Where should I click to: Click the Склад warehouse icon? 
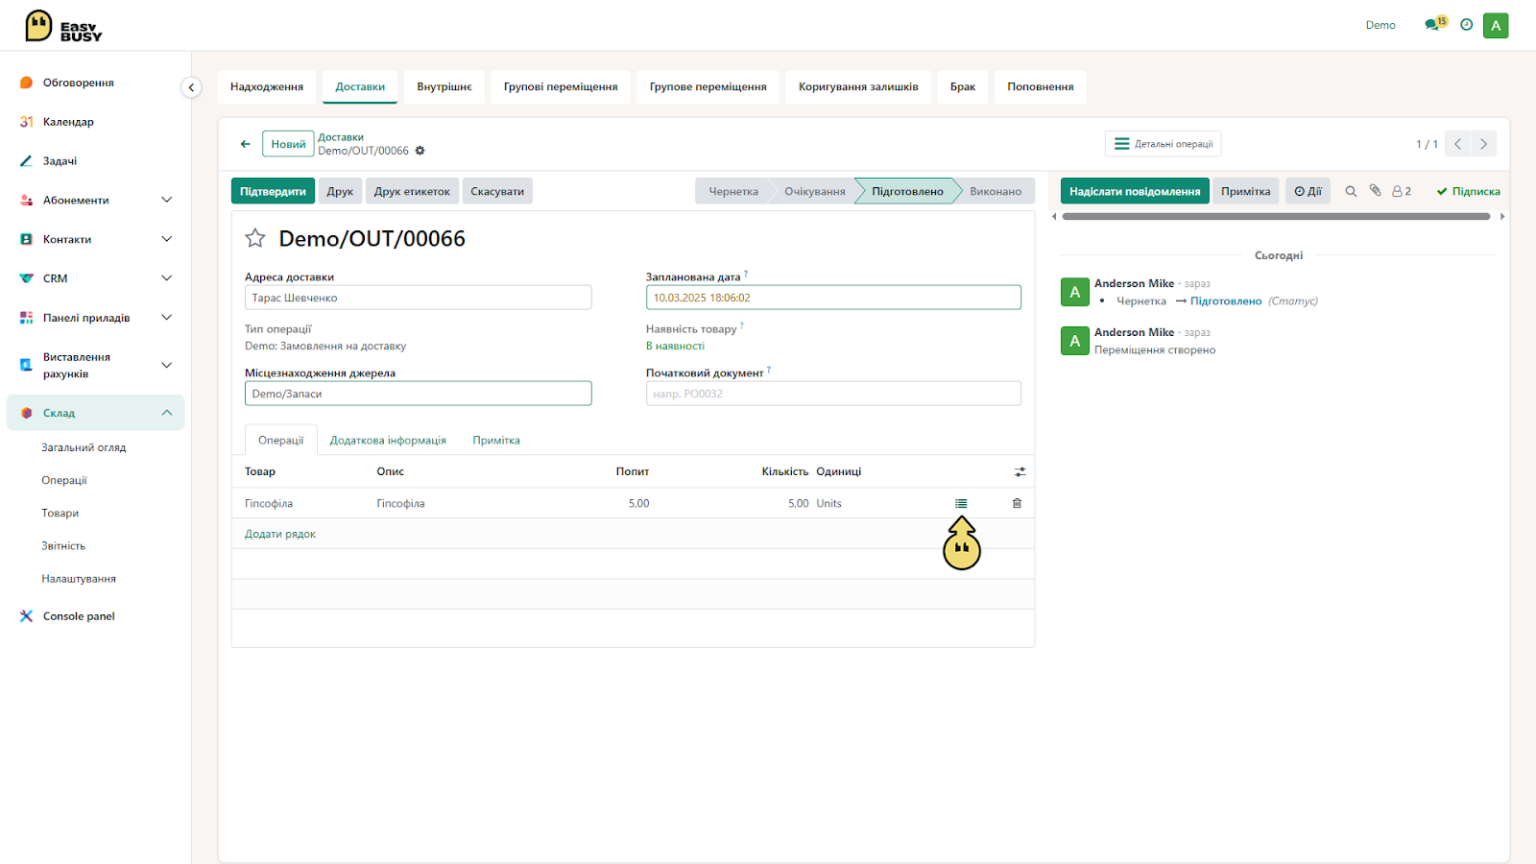click(x=26, y=413)
